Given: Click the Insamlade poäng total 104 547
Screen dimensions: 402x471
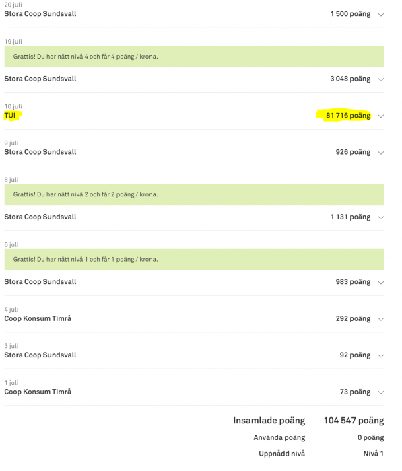Looking at the screenshot, I should click(x=354, y=421).
